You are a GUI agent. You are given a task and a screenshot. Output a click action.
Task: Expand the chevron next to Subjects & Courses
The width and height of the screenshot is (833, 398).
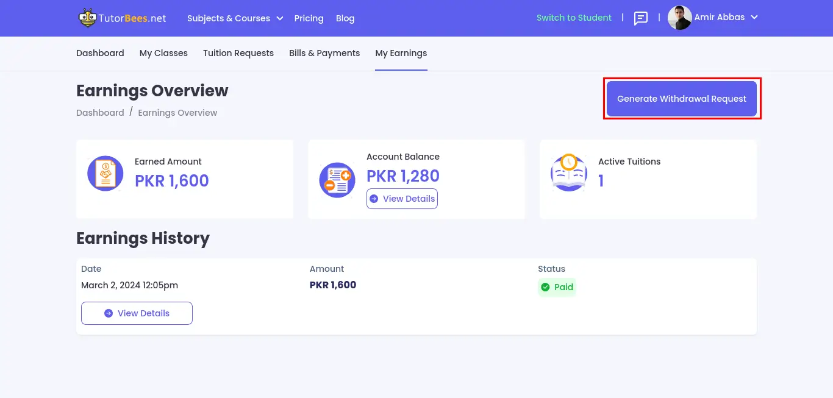pos(280,19)
